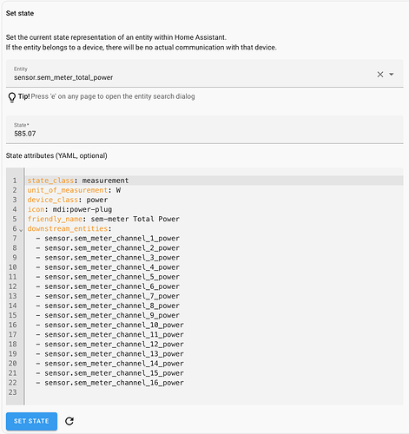Click sensor.sem_meter_channel_14_power entry

[x=114, y=364]
